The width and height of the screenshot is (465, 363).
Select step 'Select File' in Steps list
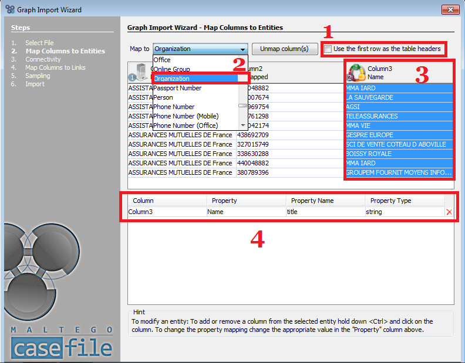click(39, 43)
